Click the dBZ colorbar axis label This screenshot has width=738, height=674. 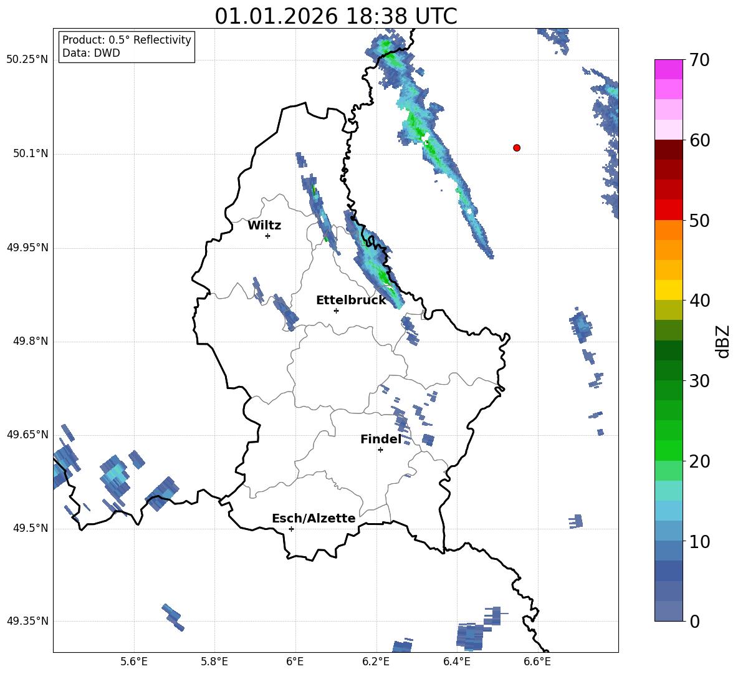pos(724,342)
